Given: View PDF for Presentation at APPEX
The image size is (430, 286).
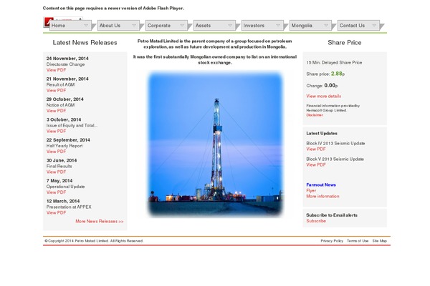Looking at the screenshot, I should tap(56, 212).
